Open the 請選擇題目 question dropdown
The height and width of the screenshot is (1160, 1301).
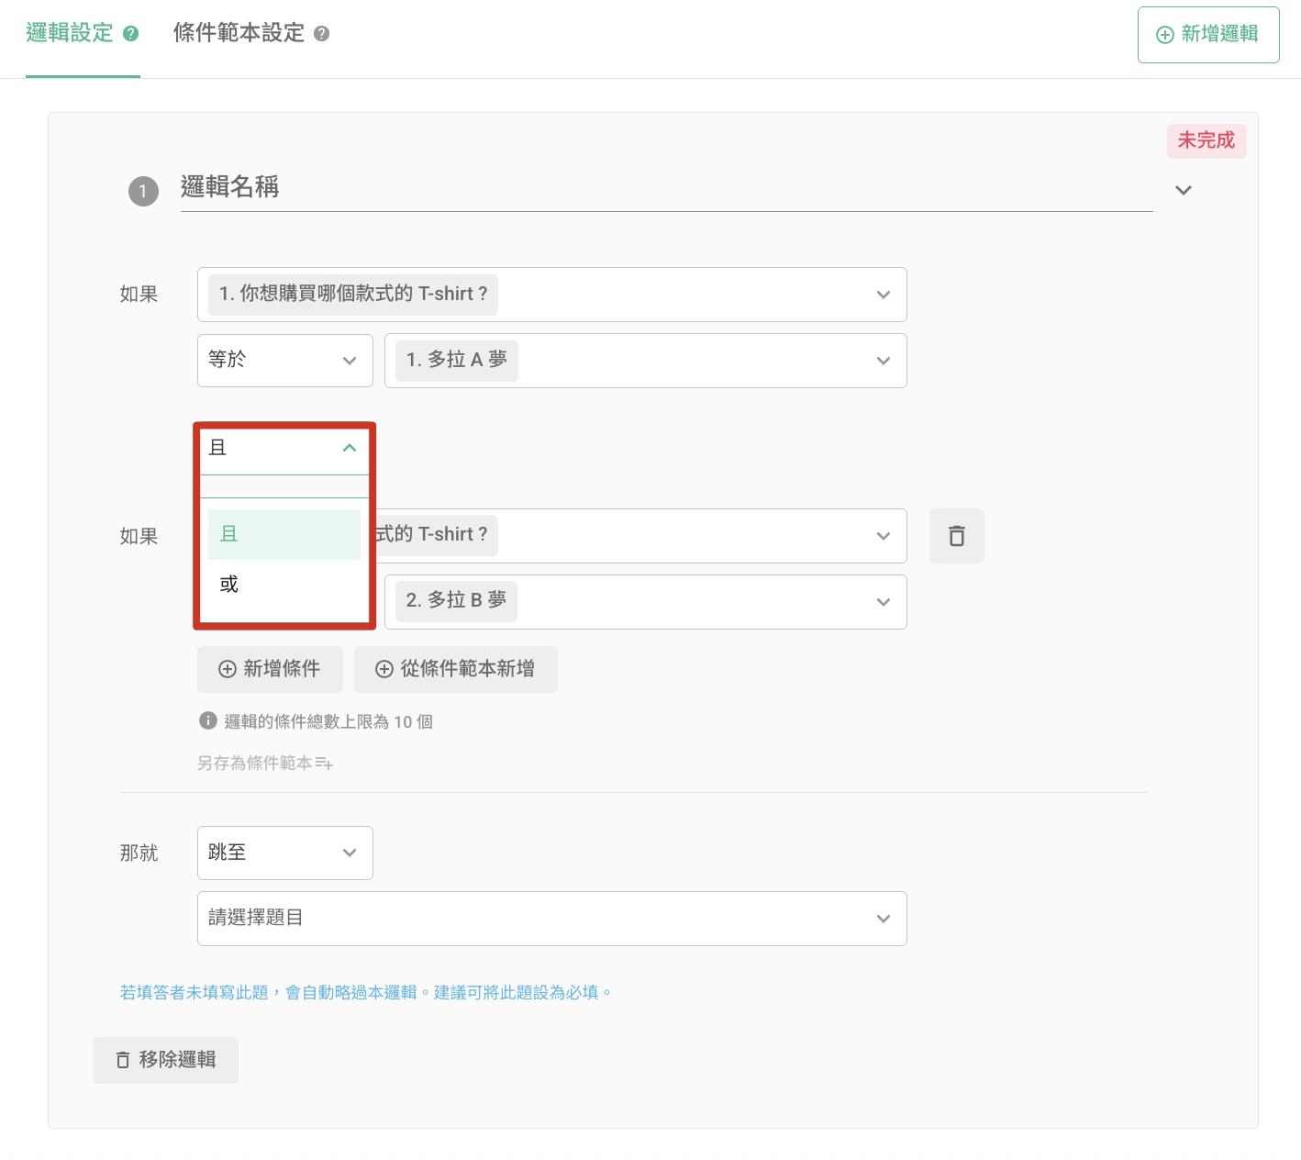coord(551,919)
